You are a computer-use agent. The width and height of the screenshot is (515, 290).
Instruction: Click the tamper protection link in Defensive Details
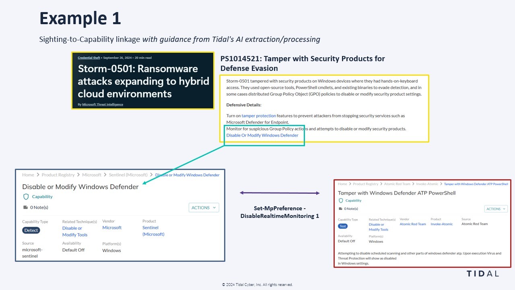tap(259, 116)
